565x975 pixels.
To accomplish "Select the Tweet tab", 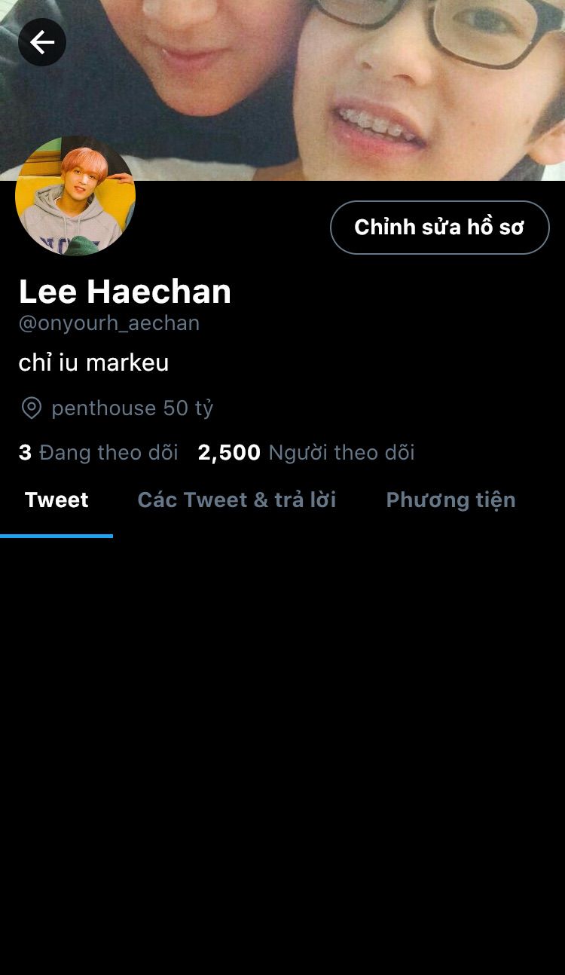I will point(56,500).
